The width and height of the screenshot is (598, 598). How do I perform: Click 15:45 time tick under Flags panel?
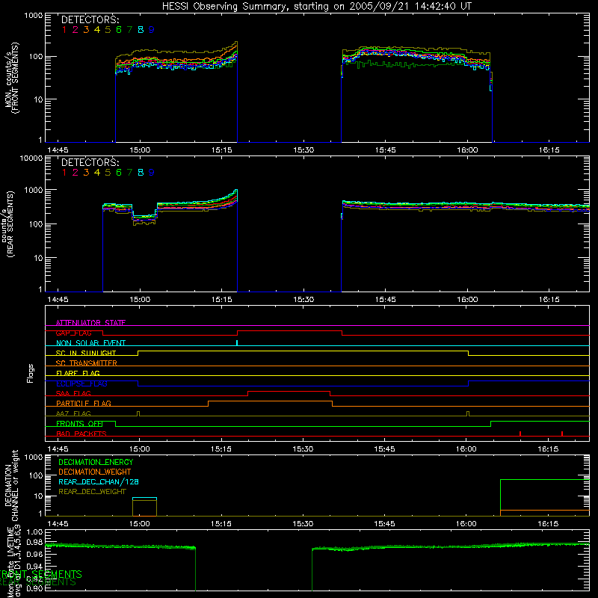pyautogui.click(x=384, y=449)
